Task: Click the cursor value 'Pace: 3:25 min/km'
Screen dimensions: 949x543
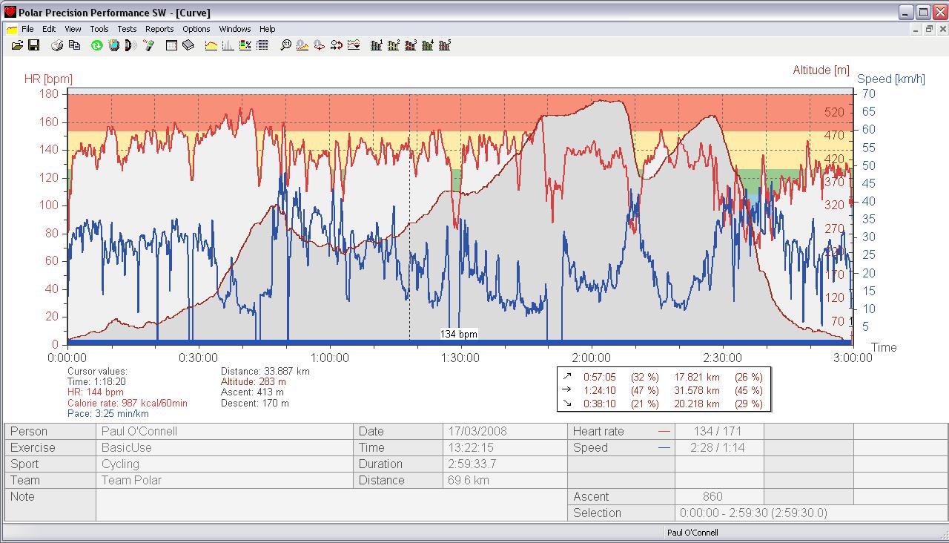Action: pyautogui.click(x=108, y=413)
